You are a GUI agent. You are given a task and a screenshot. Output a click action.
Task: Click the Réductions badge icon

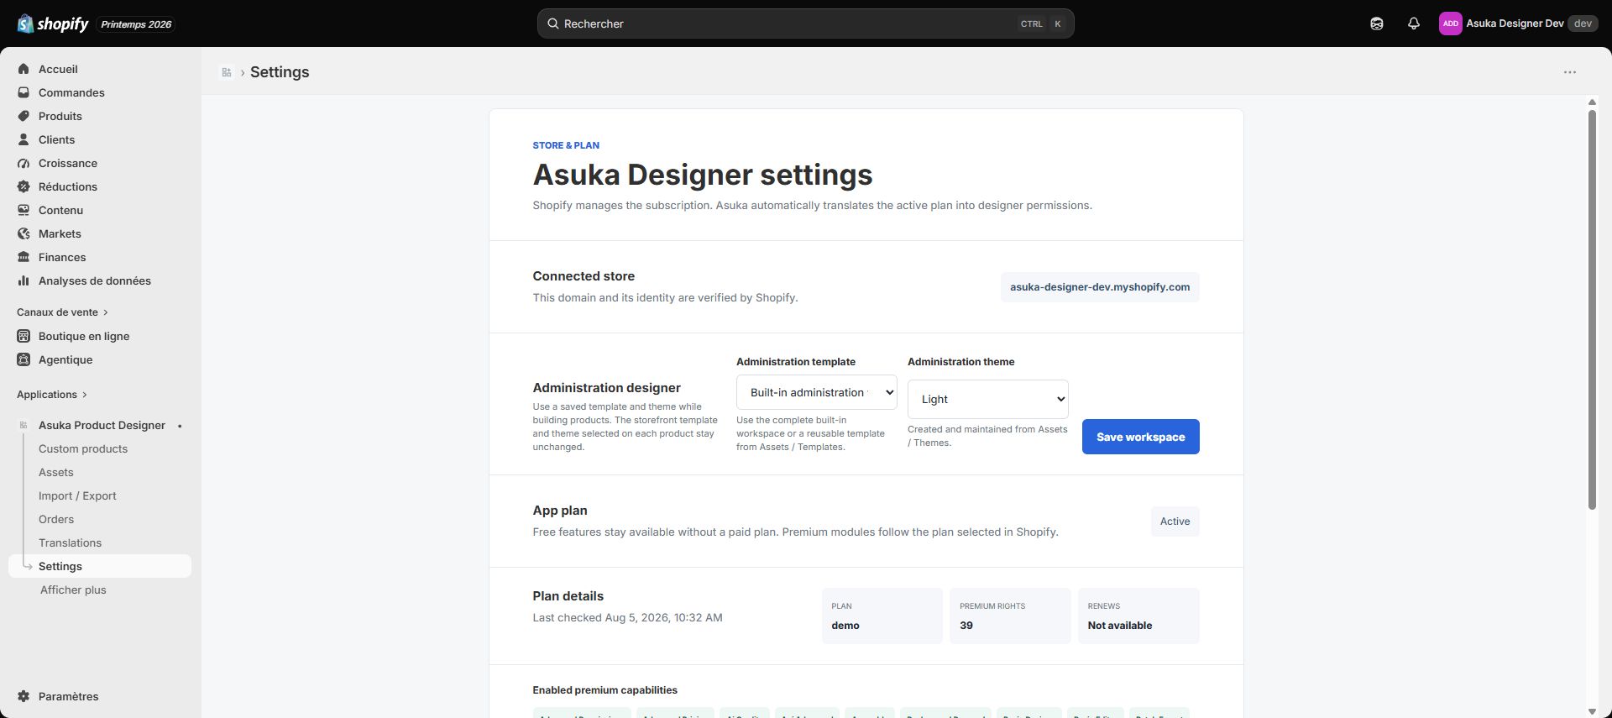(x=24, y=186)
